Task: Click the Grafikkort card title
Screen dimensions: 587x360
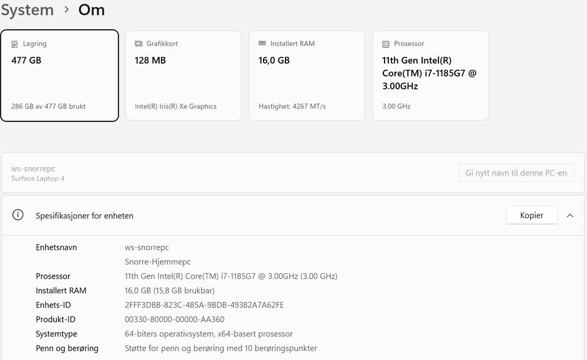Action: [162, 44]
